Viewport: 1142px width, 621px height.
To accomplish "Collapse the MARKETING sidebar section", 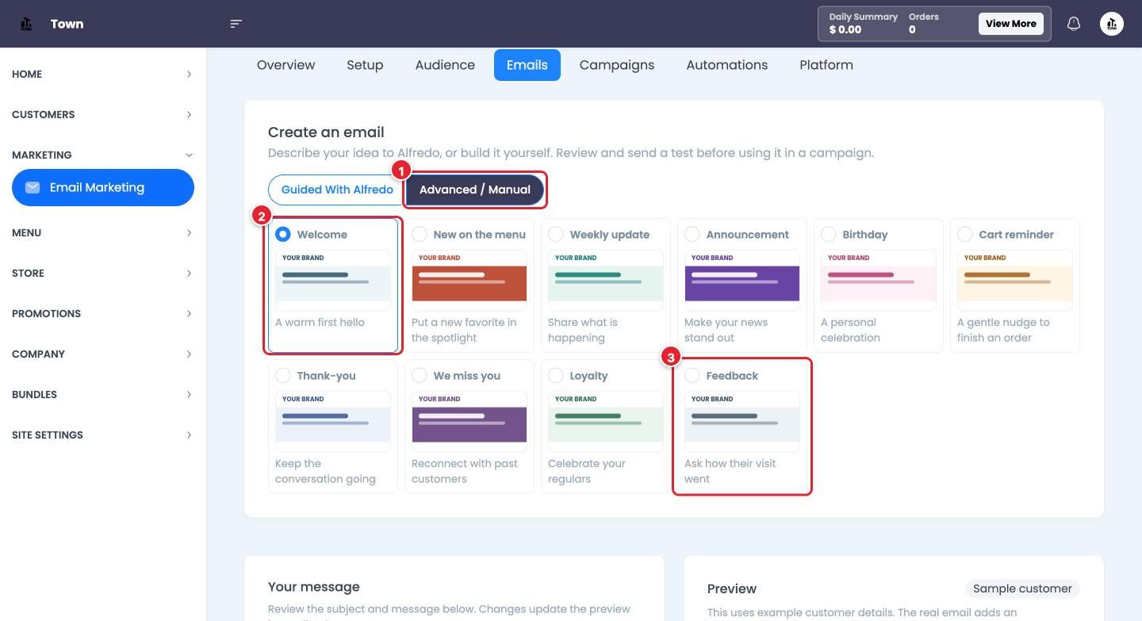I will pyautogui.click(x=103, y=155).
